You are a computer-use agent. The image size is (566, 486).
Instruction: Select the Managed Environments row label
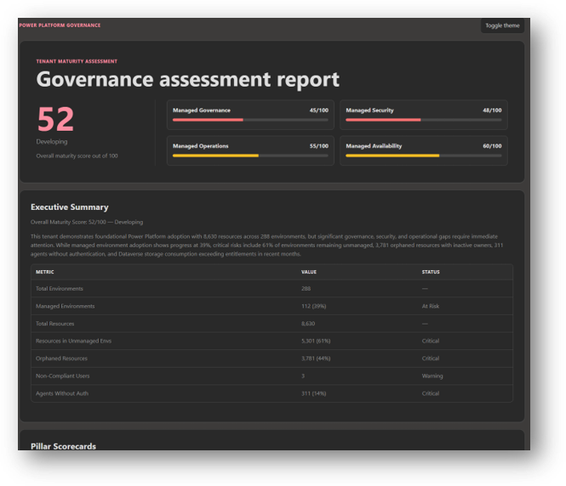(x=65, y=306)
